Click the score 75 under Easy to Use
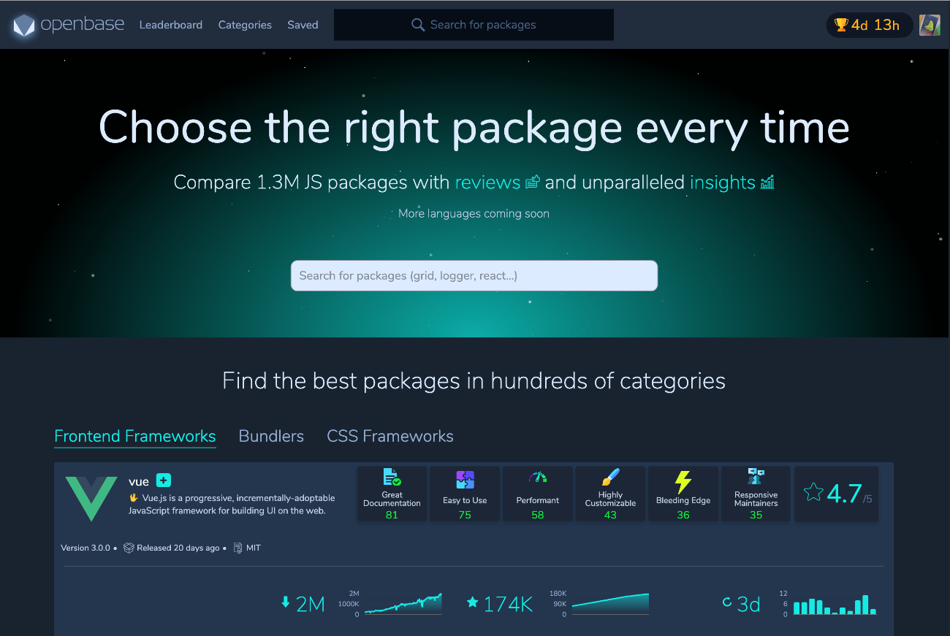This screenshot has width=950, height=636. (x=465, y=515)
